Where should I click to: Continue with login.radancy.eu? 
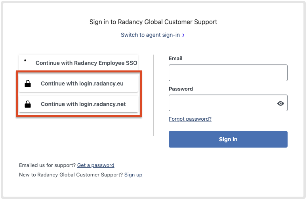point(78,83)
